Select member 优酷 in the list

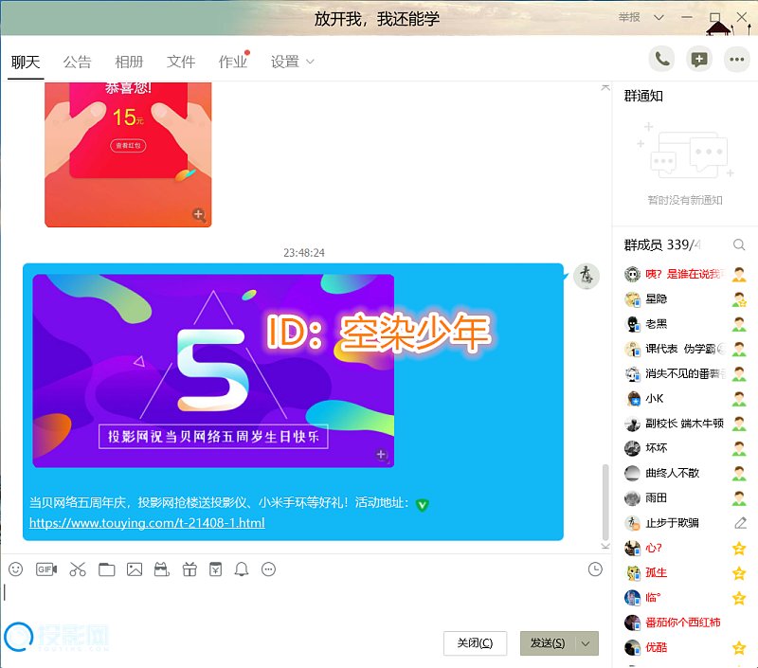[685, 647]
